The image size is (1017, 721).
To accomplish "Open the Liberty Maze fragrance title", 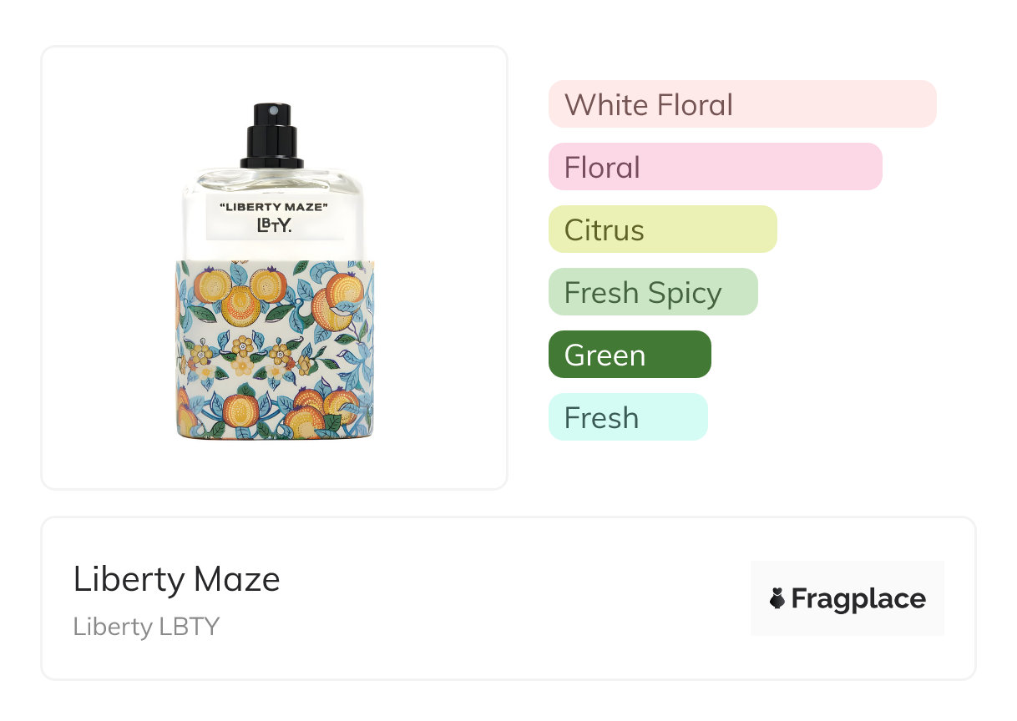I will [177, 579].
